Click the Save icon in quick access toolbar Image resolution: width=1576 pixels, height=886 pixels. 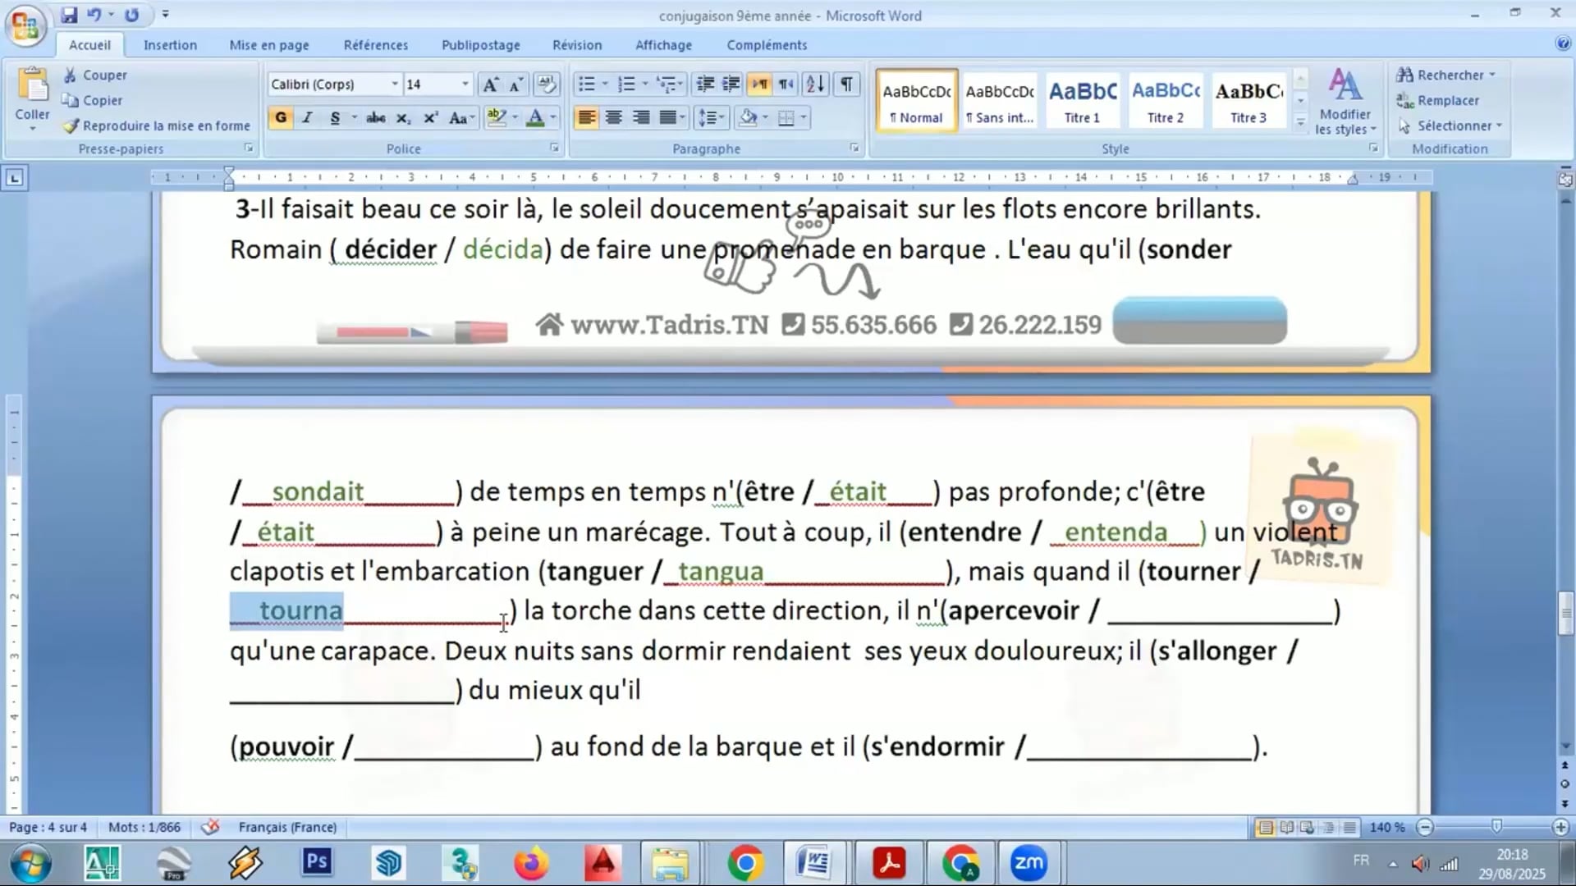69,15
